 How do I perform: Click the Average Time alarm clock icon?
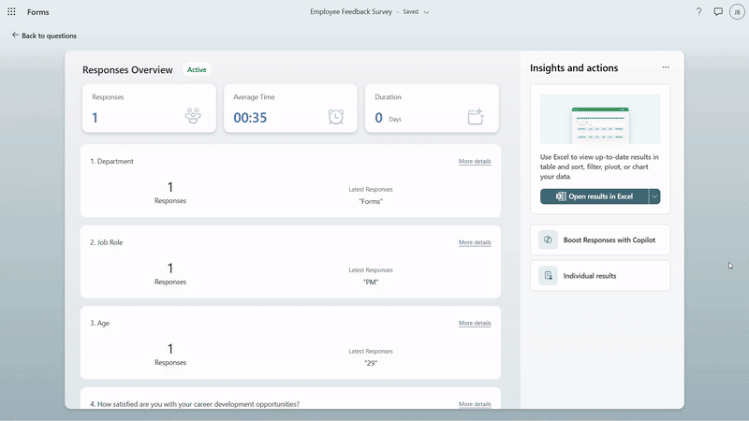pos(336,116)
